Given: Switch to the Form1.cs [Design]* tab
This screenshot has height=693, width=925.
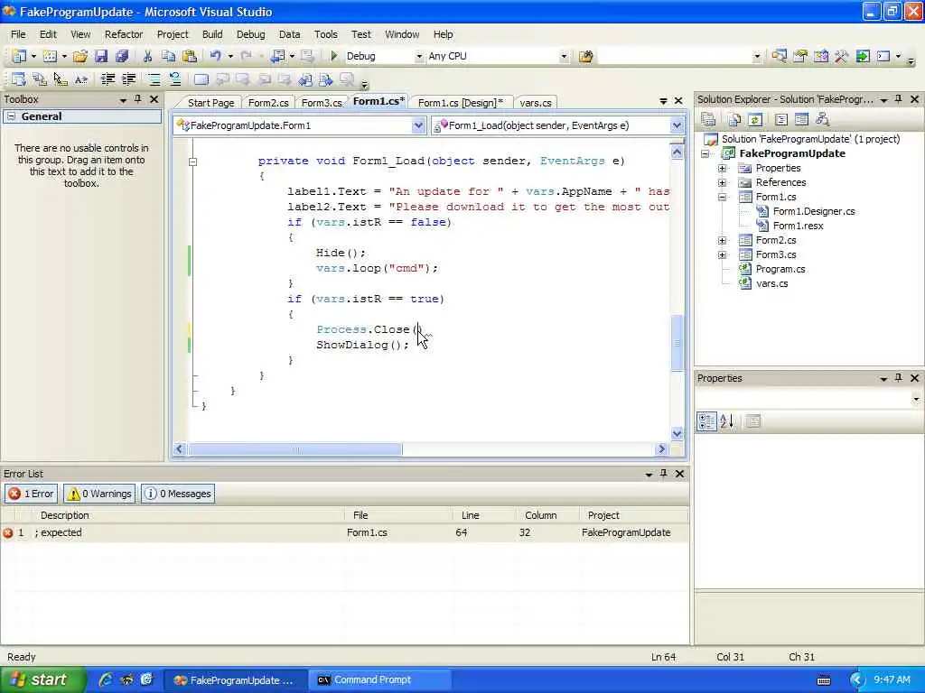Looking at the screenshot, I should (x=460, y=103).
